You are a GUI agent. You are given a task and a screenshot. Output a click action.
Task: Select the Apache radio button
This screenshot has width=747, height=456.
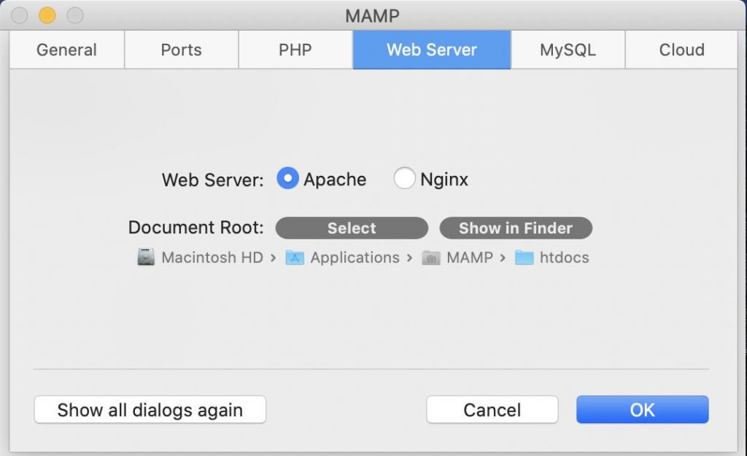tap(287, 178)
